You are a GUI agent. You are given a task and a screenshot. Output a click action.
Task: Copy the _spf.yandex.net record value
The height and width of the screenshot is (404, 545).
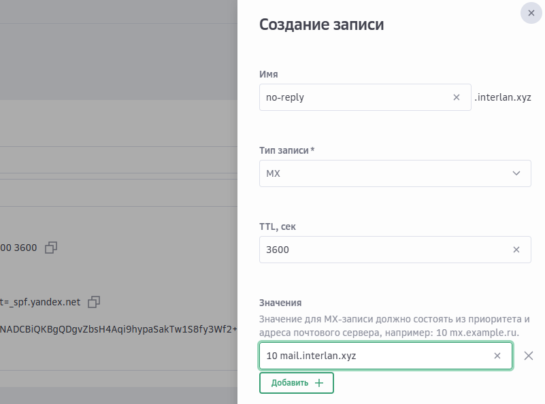95,301
